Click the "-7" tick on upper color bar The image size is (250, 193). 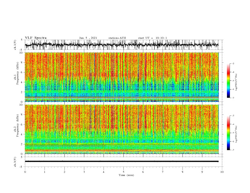(233, 98)
